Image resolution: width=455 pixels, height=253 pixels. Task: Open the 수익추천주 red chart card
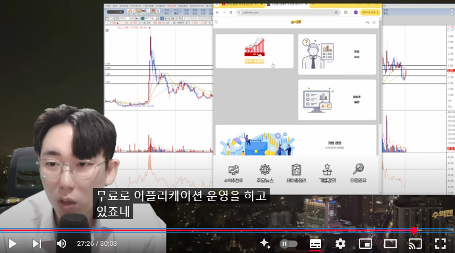(x=255, y=51)
